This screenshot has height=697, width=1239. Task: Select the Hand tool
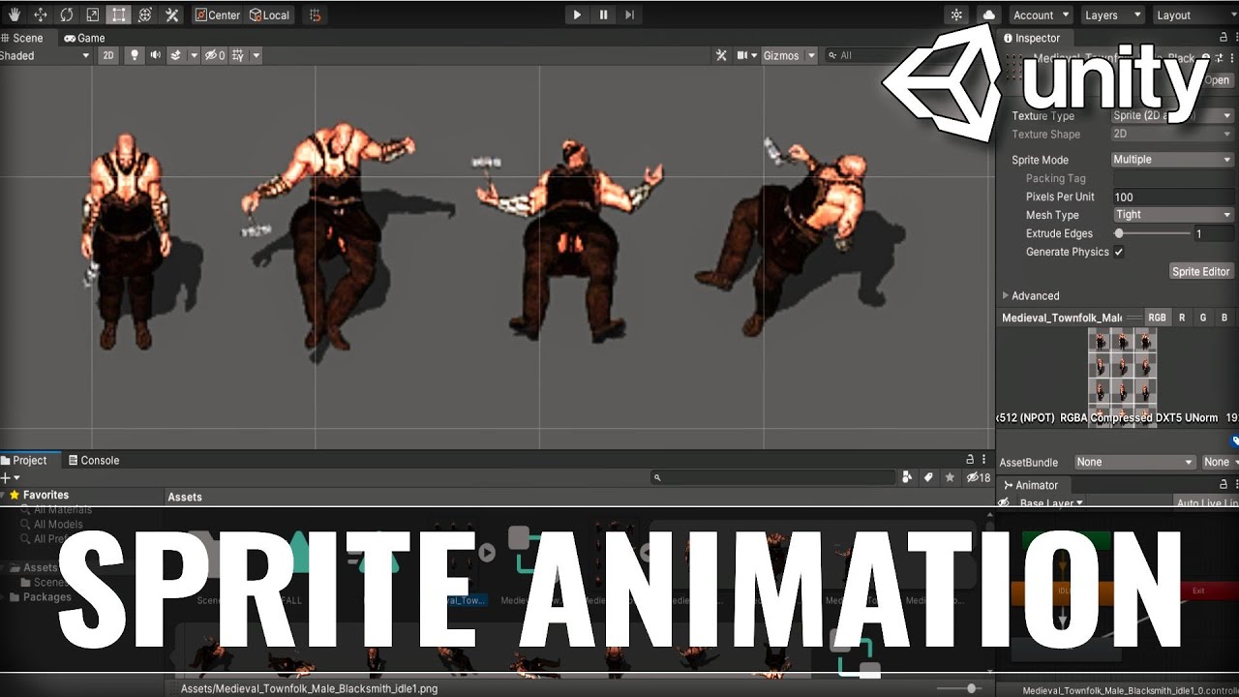pos(14,15)
